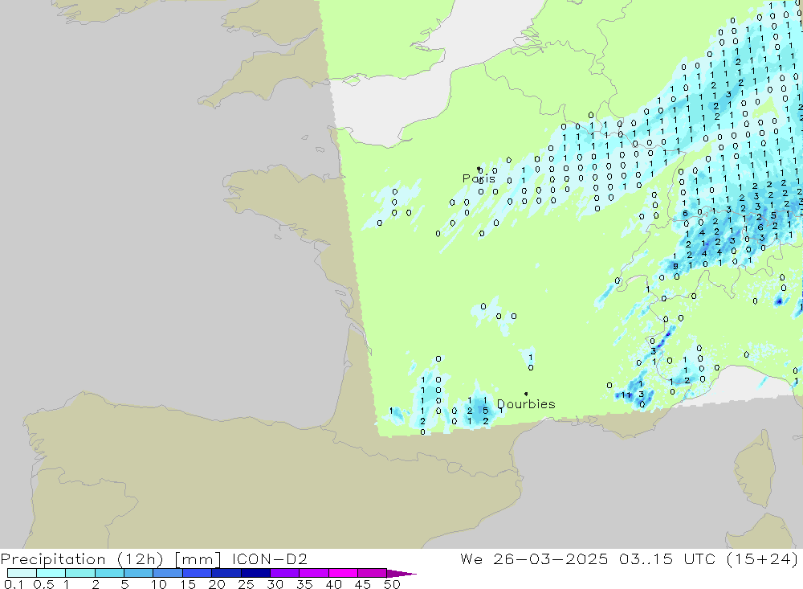Click the 0.5–1 mm legend color swatch

pyautogui.click(x=51, y=573)
